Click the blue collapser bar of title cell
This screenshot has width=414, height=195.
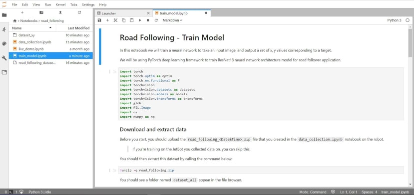(100, 47)
